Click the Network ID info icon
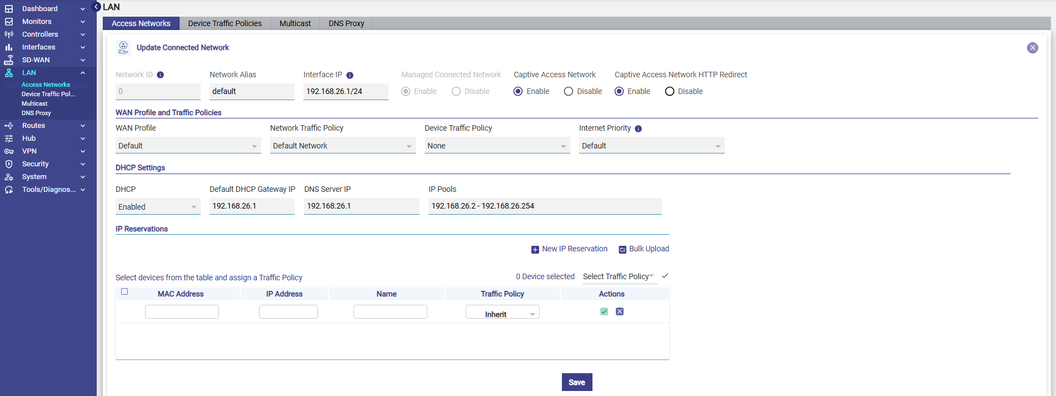 [x=160, y=75]
